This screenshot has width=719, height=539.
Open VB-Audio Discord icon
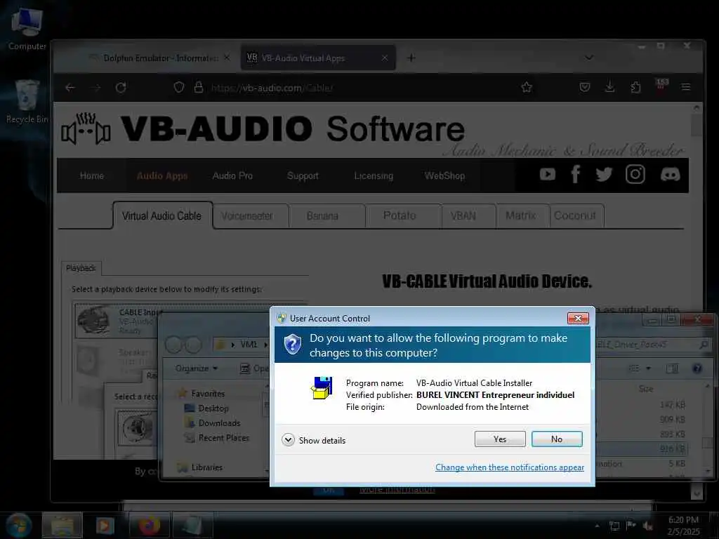670,174
